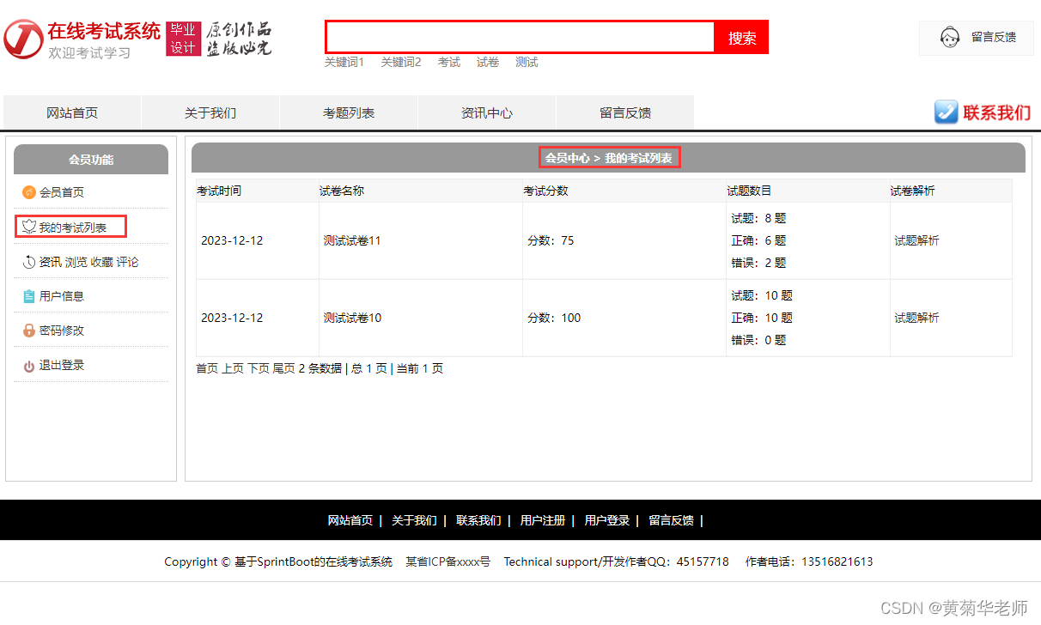Image resolution: width=1041 pixels, height=625 pixels.
Task: Focus the search input box
Action: [520, 37]
